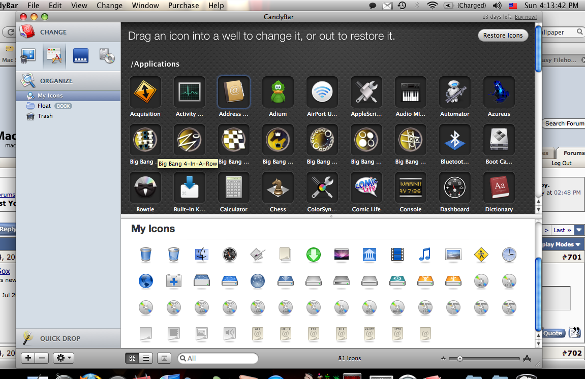The height and width of the screenshot is (379, 585).
Task: Click the volume icon in menu bar
Action: pyautogui.click(x=497, y=6)
